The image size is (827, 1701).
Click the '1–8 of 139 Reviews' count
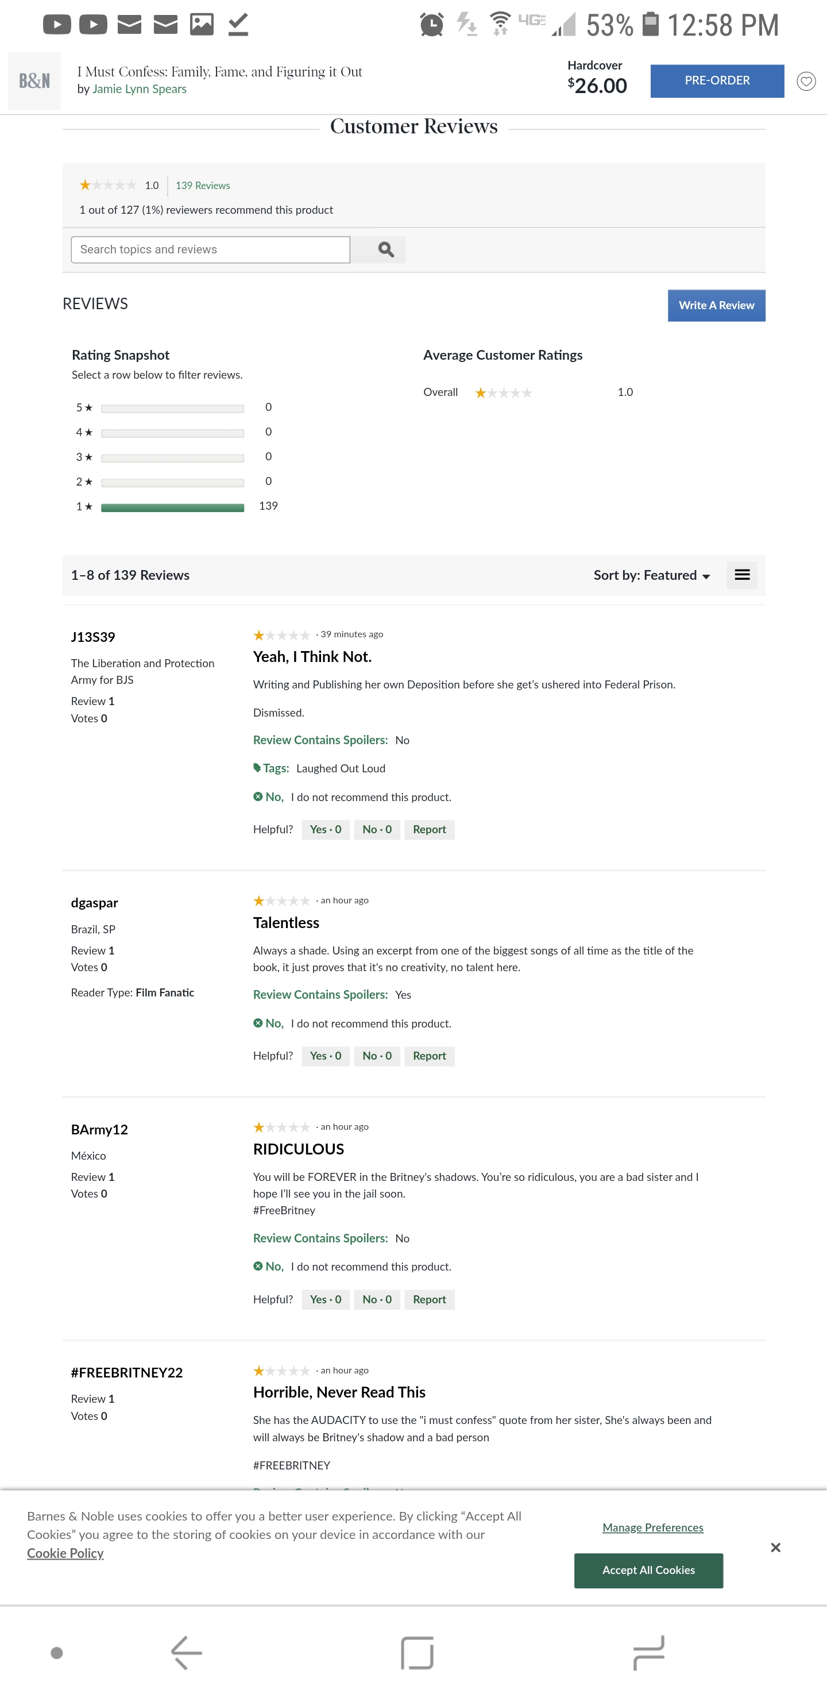coord(130,575)
